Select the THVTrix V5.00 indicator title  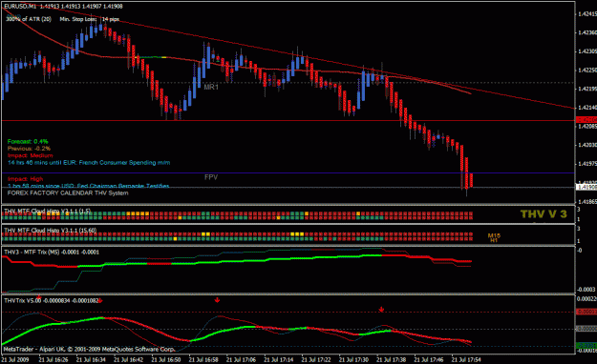(x=51, y=300)
